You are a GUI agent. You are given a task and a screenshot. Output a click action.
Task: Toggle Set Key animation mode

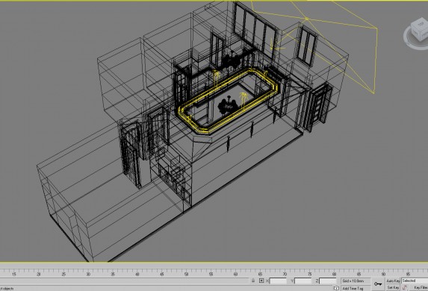click(x=393, y=287)
